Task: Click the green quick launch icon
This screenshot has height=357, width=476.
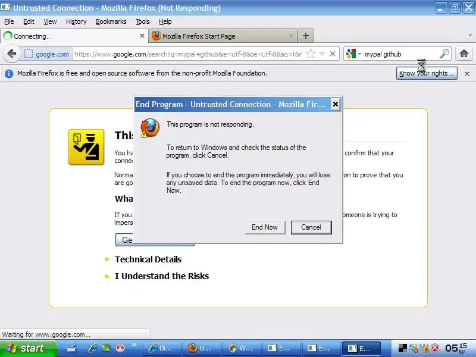Action: [x=106, y=348]
